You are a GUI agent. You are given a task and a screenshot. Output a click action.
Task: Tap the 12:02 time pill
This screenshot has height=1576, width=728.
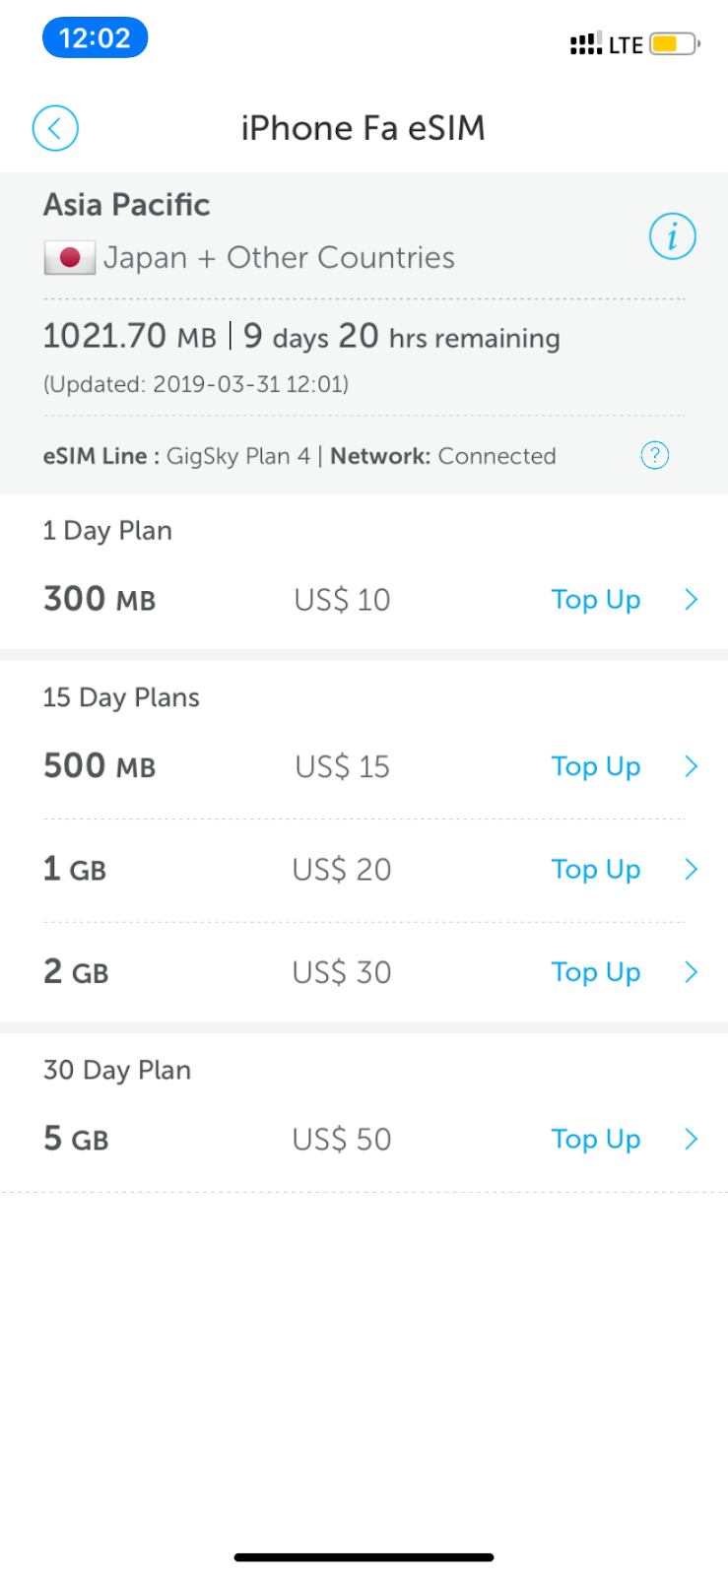95,38
